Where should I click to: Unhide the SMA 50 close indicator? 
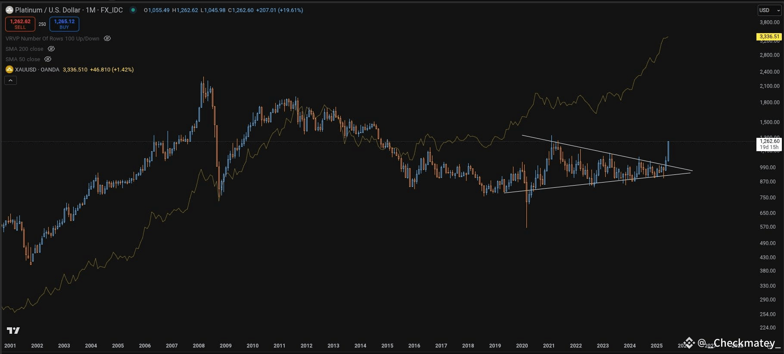(x=48, y=59)
